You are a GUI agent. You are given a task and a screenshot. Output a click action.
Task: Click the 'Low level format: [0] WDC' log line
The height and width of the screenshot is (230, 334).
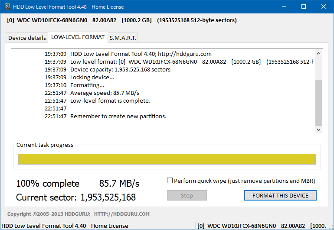coord(191,62)
